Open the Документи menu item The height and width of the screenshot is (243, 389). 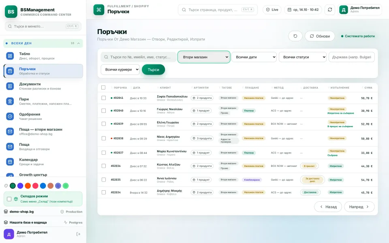[43, 86]
